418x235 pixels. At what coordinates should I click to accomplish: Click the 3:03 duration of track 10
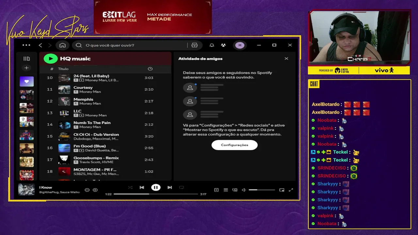(x=149, y=78)
